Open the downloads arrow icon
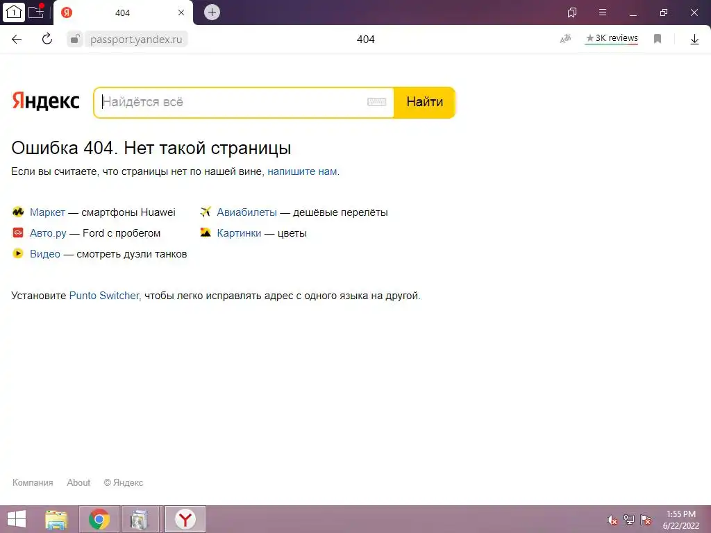The image size is (711, 533). point(694,40)
